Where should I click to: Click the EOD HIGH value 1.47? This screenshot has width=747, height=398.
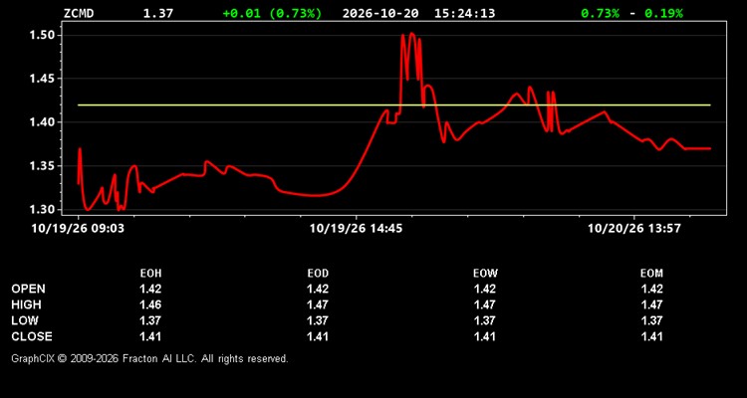(x=318, y=304)
